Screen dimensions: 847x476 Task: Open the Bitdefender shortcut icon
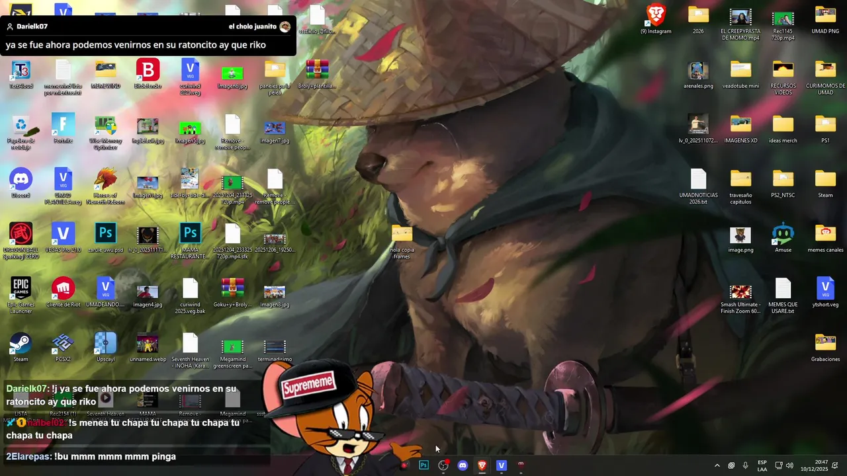click(x=148, y=74)
